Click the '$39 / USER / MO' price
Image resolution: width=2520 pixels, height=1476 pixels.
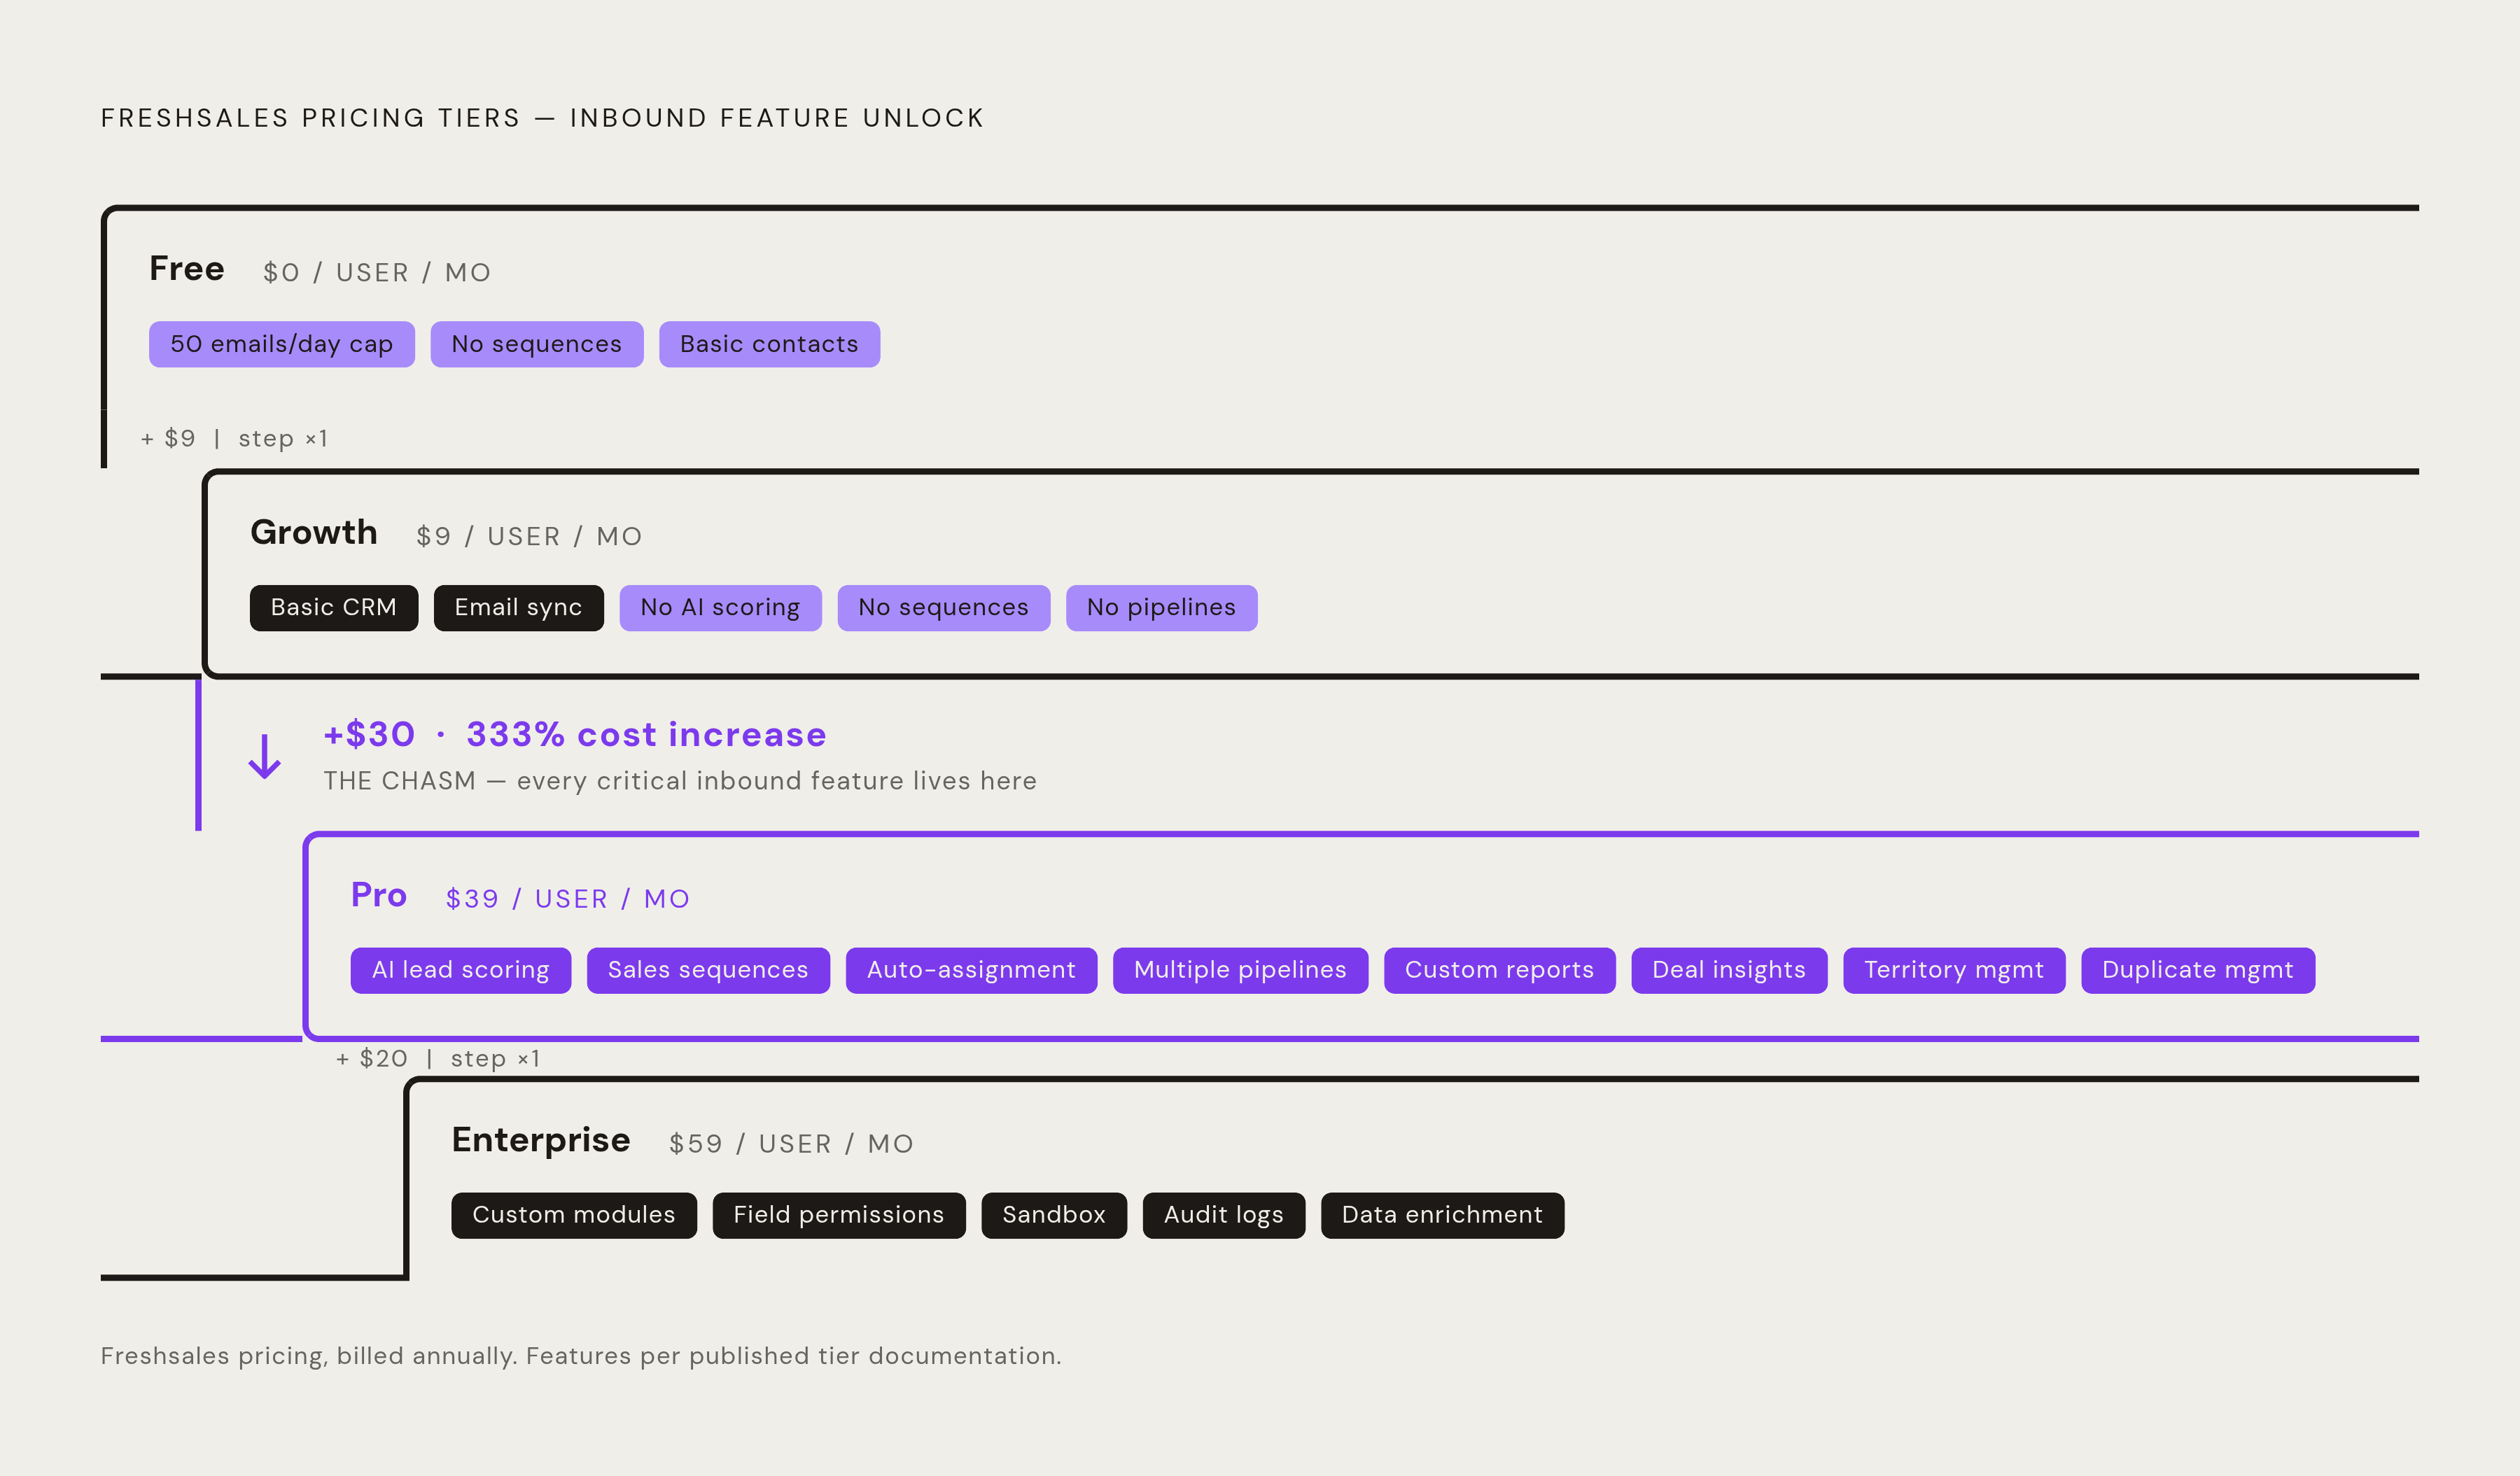pyautogui.click(x=568, y=899)
